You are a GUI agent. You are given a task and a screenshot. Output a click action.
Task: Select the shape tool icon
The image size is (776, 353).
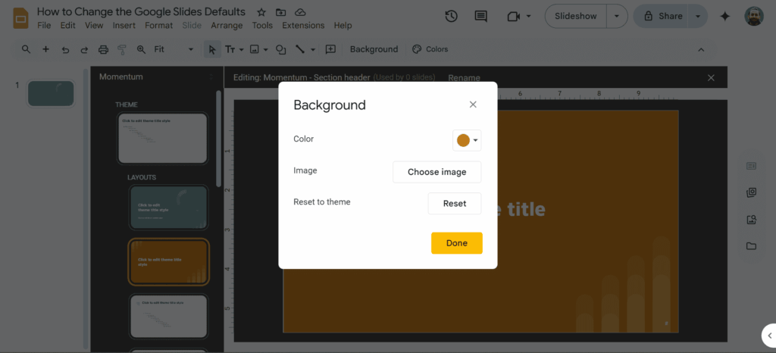[280, 49]
